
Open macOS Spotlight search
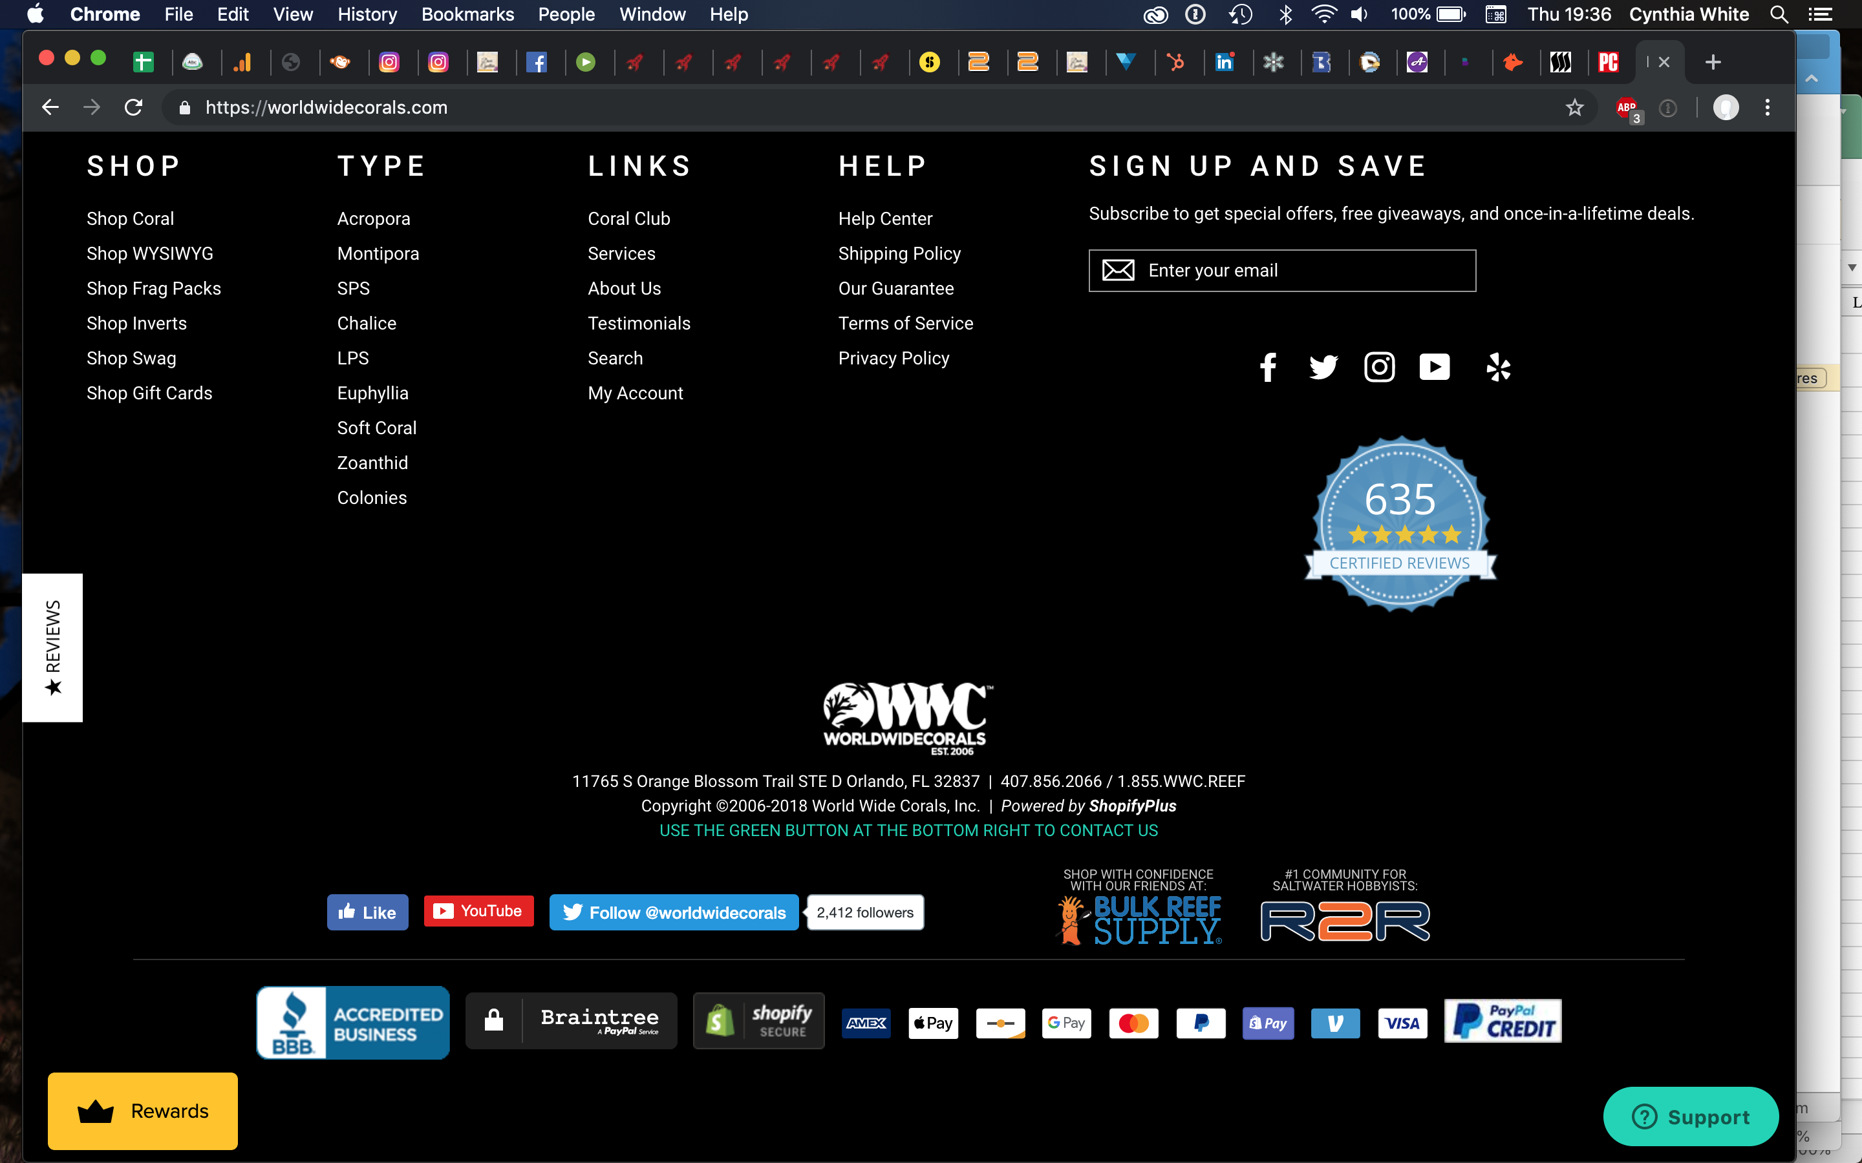click(1779, 14)
